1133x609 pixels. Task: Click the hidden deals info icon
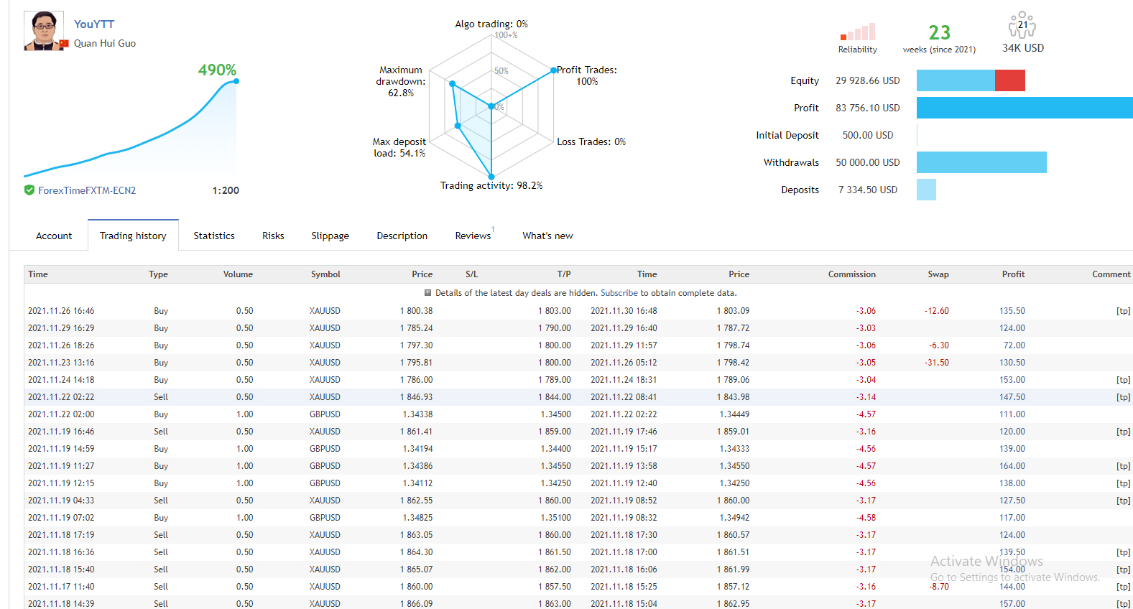click(x=428, y=293)
